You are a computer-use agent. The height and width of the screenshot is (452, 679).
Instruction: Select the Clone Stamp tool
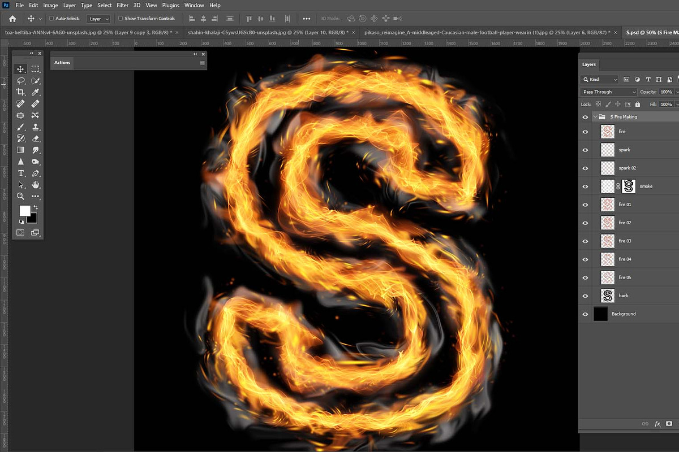(x=36, y=127)
